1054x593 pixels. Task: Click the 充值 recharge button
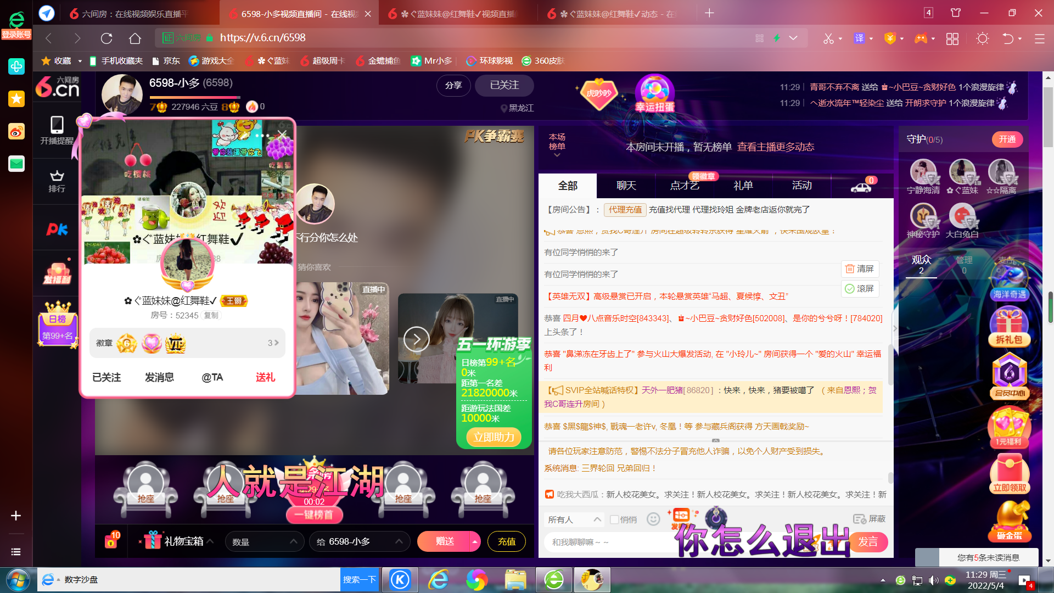click(x=506, y=541)
